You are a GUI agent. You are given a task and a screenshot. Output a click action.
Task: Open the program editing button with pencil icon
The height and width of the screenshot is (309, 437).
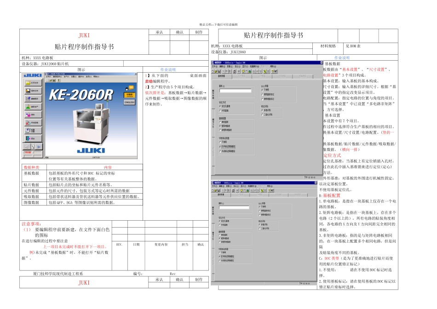(33, 99)
